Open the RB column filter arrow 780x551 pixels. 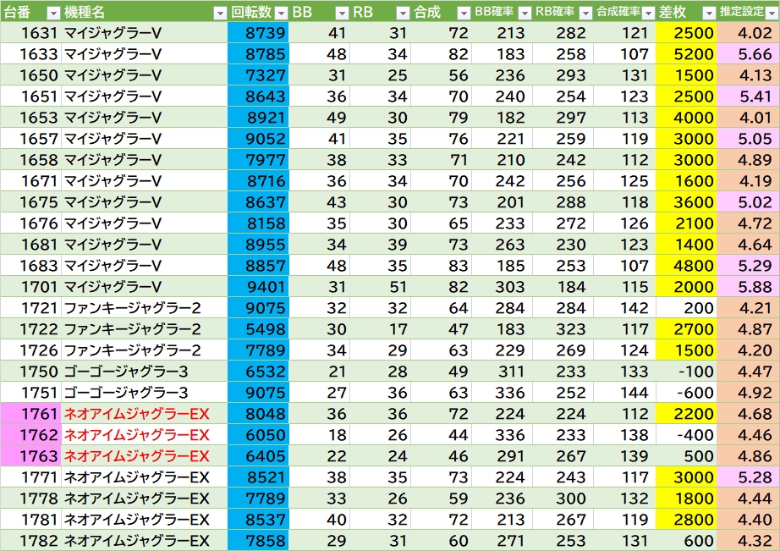[403, 13]
